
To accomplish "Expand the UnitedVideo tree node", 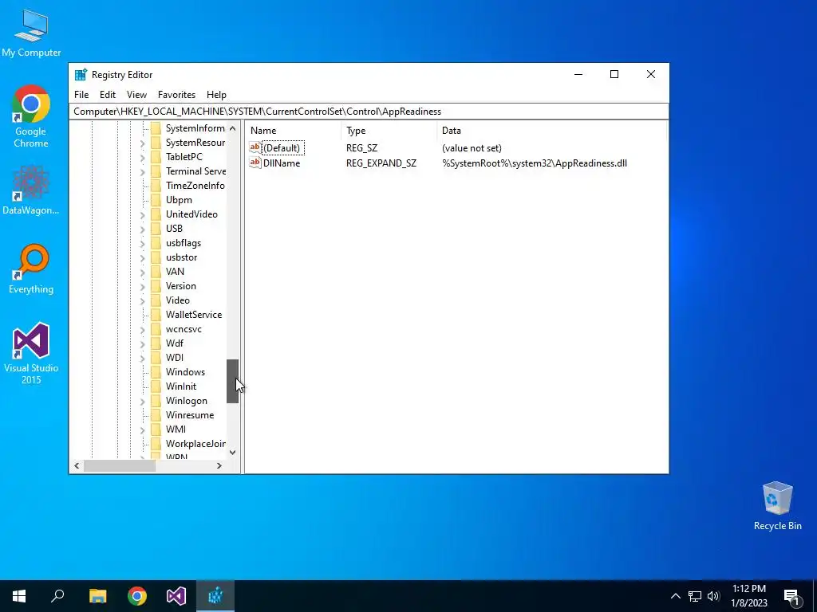I will coord(142,214).
